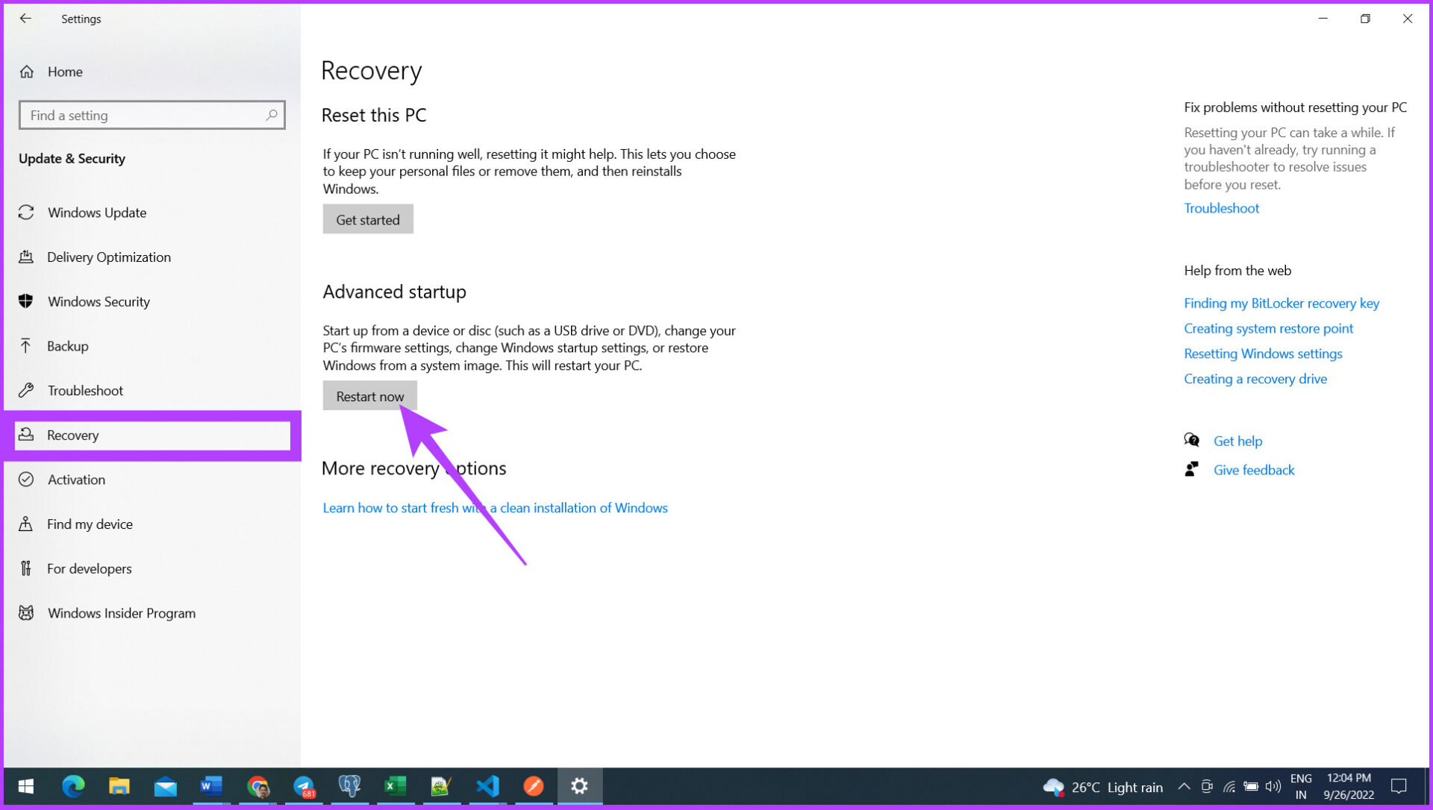The height and width of the screenshot is (810, 1433).
Task: Click the Windows Insider Program icon
Action: pyautogui.click(x=26, y=613)
